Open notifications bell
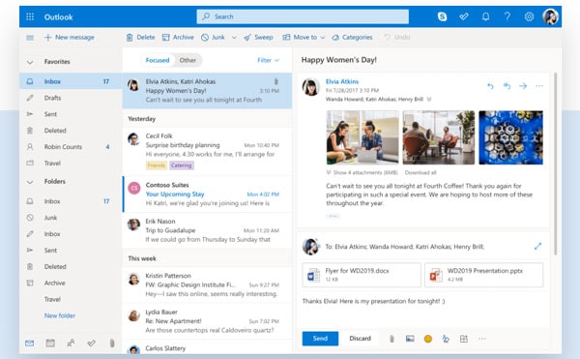 (485, 16)
